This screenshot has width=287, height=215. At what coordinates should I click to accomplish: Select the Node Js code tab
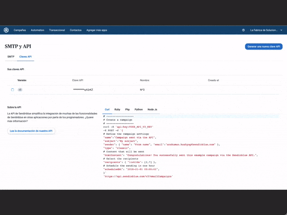tap(152, 109)
